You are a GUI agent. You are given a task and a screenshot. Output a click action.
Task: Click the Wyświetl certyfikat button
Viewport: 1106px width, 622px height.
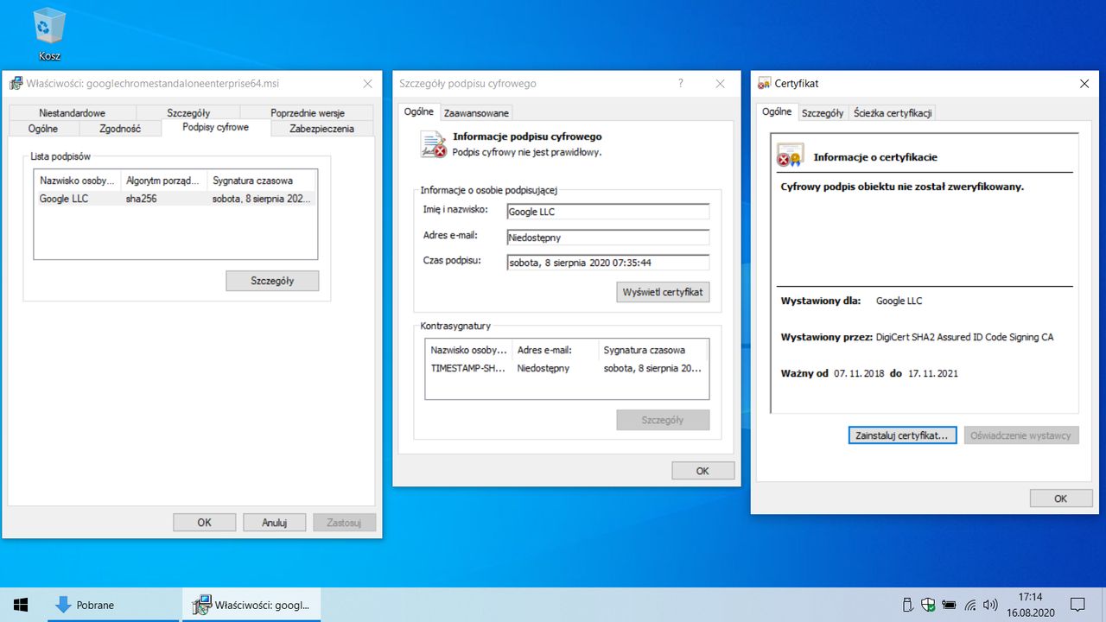663,292
